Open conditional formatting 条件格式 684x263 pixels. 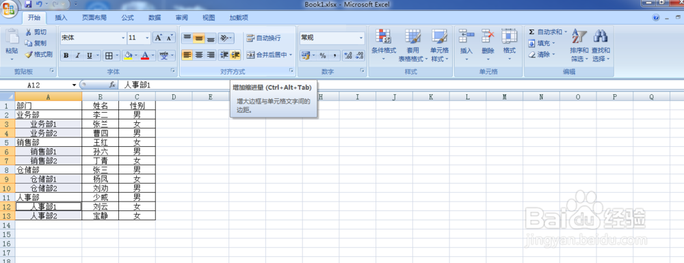(x=384, y=45)
